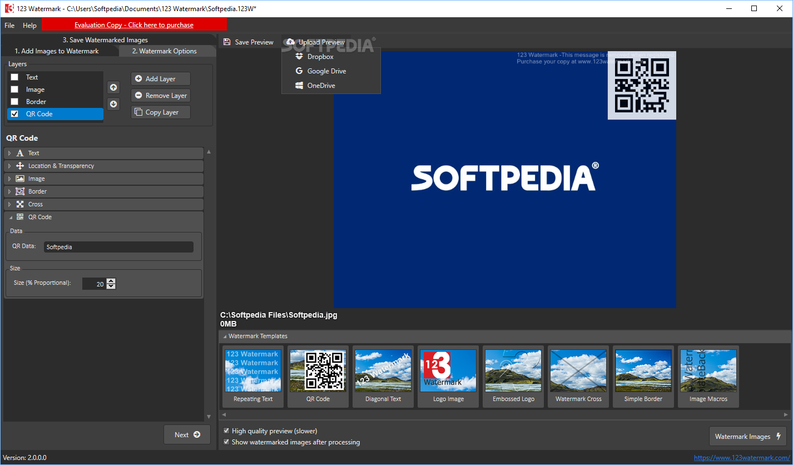Click the Copy Layer button
Screen dimensions: 793x465
(161, 112)
